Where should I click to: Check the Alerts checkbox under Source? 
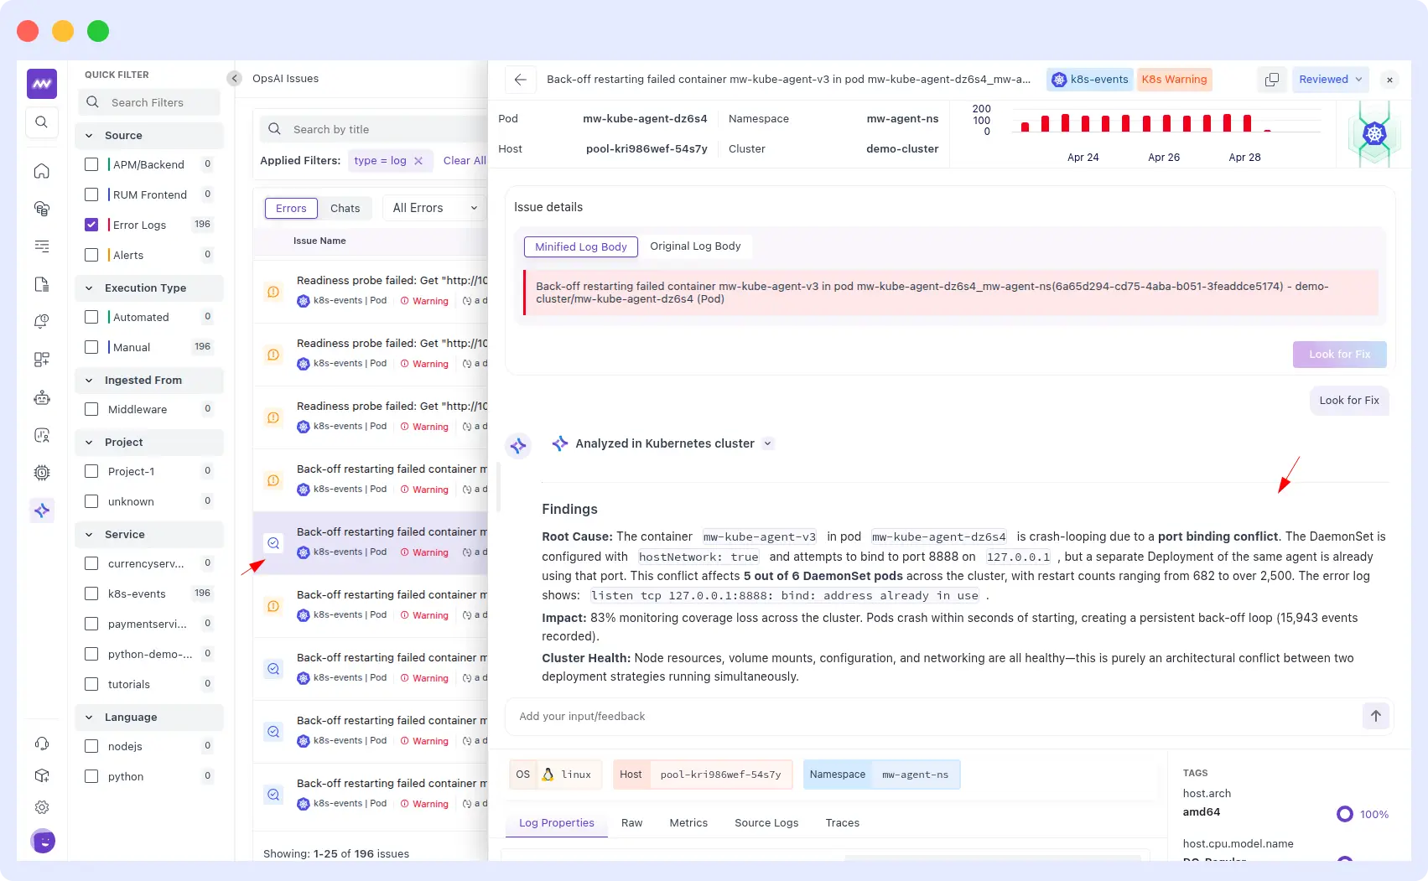[91, 254]
